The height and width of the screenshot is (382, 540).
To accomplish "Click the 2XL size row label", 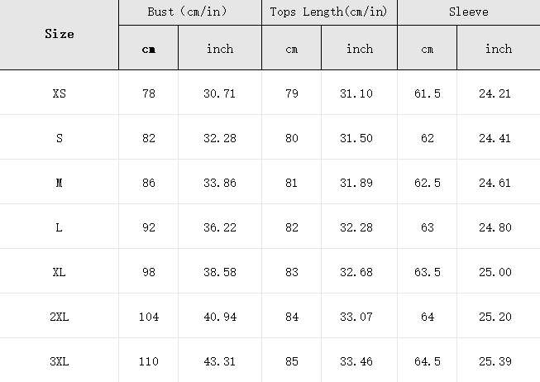I will coord(60,317).
